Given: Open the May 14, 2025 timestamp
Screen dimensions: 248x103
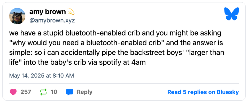Looking at the screenshot, I should coord(42,76).
